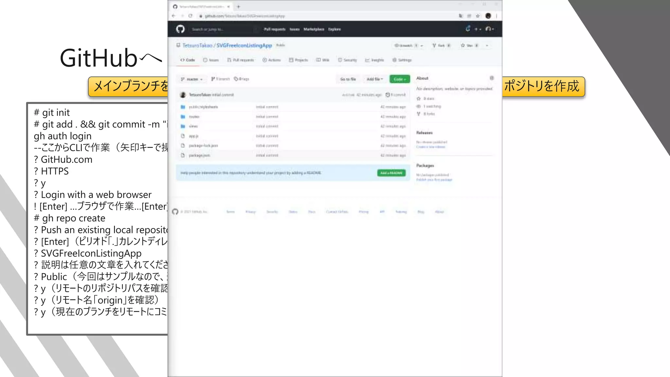Click Explore in top header
The height and width of the screenshot is (377, 670).
pyautogui.click(x=334, y=29)
